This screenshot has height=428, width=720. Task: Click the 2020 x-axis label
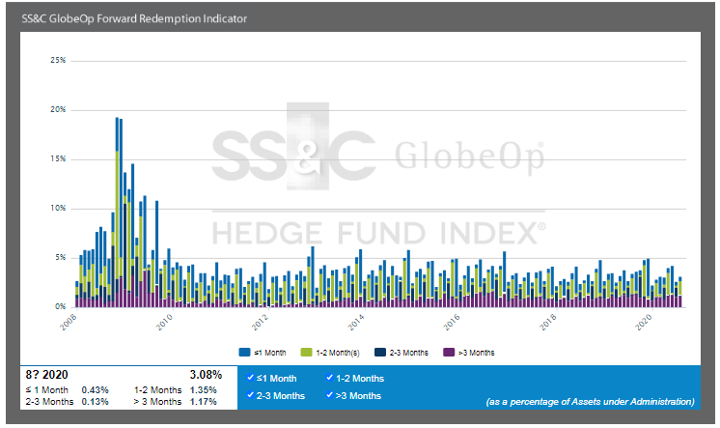644,323
